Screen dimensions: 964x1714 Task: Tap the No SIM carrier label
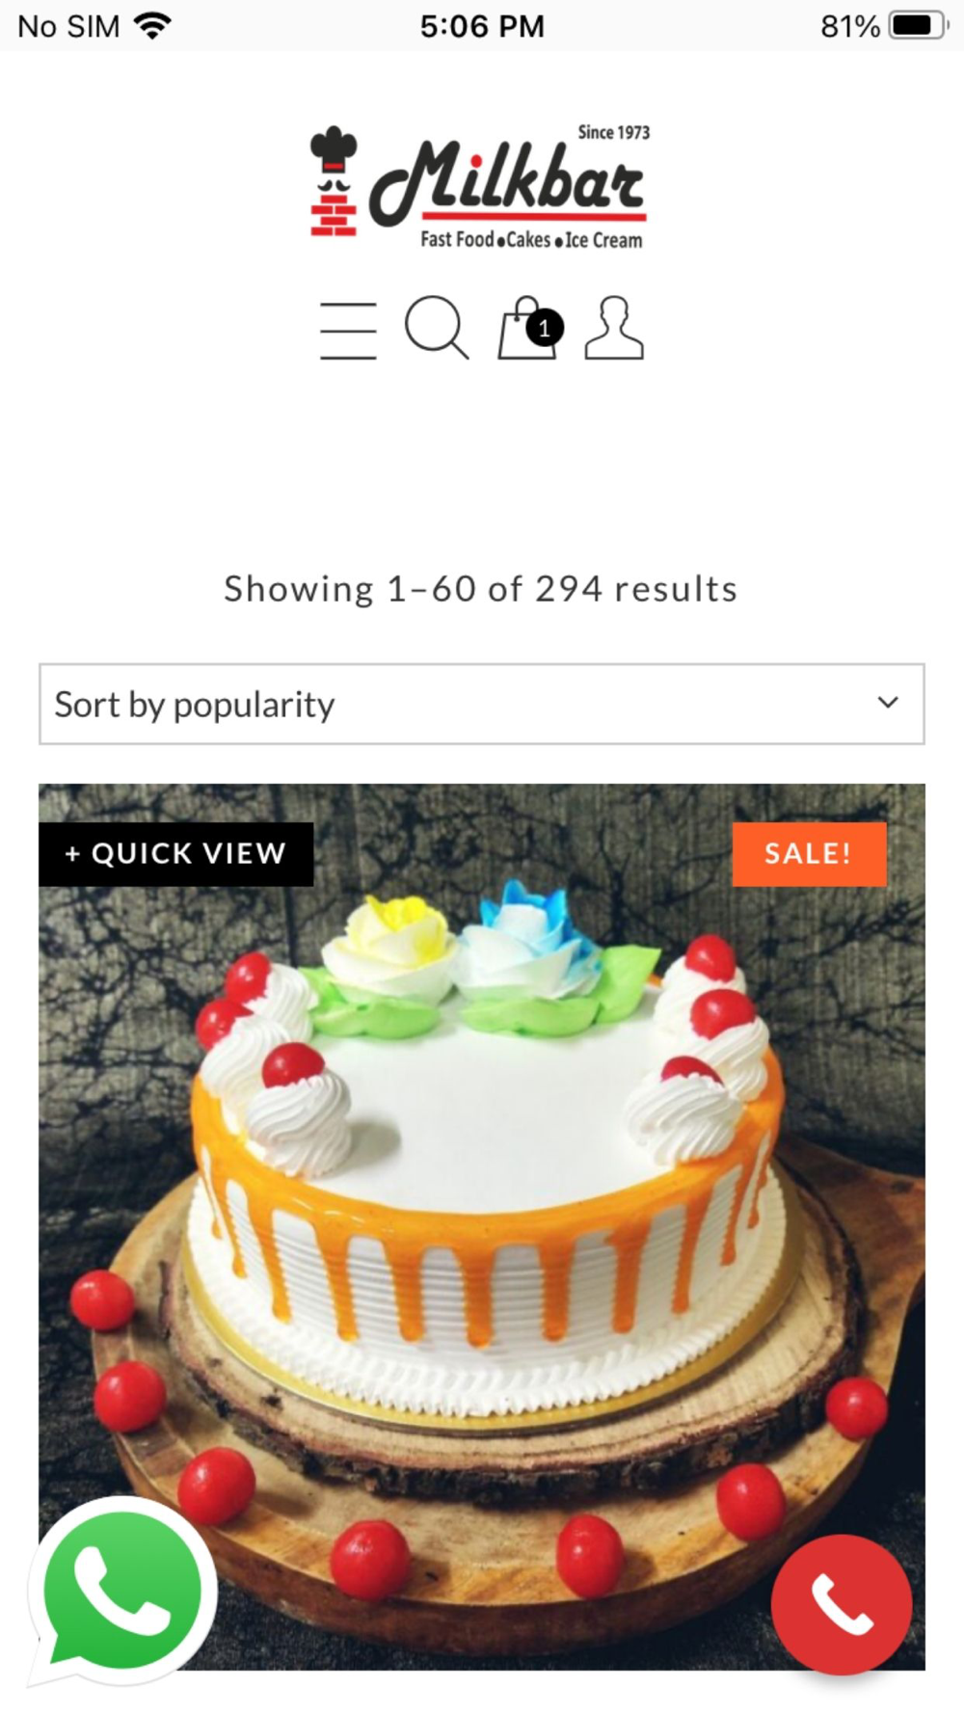click(x=68, y=26)
